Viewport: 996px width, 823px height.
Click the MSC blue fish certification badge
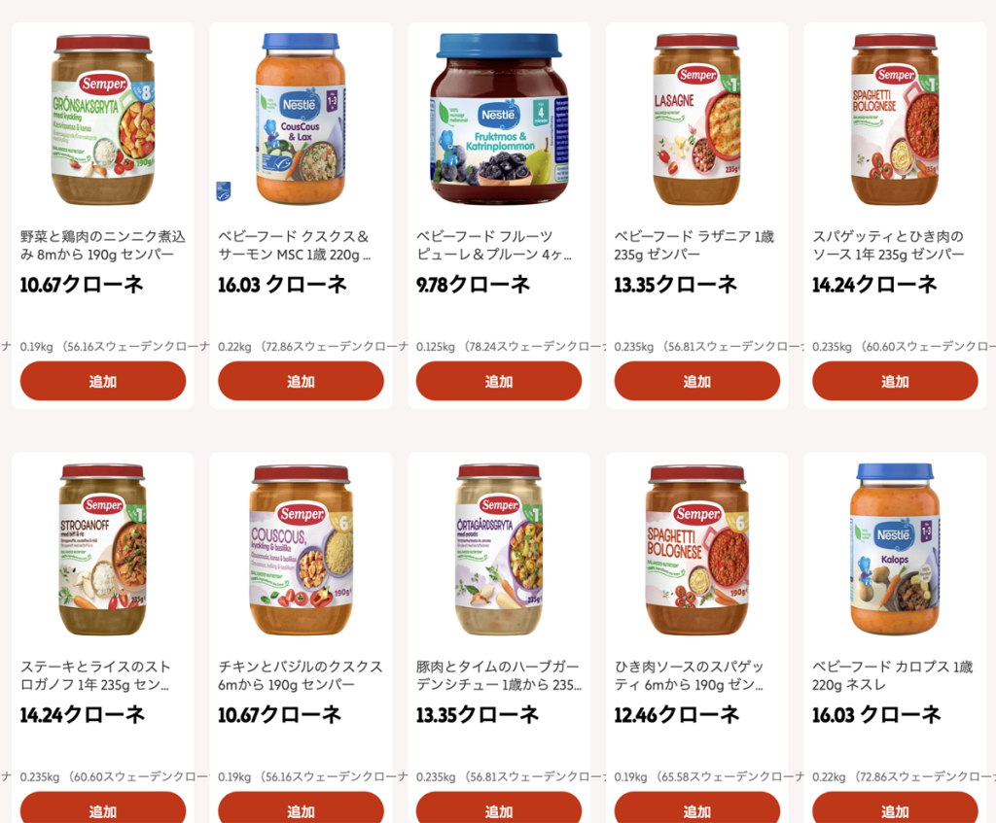(x=224, y=191)
